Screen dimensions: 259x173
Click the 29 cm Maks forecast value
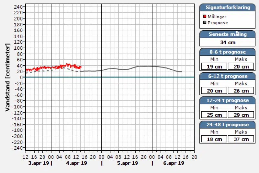pos(241,115)
